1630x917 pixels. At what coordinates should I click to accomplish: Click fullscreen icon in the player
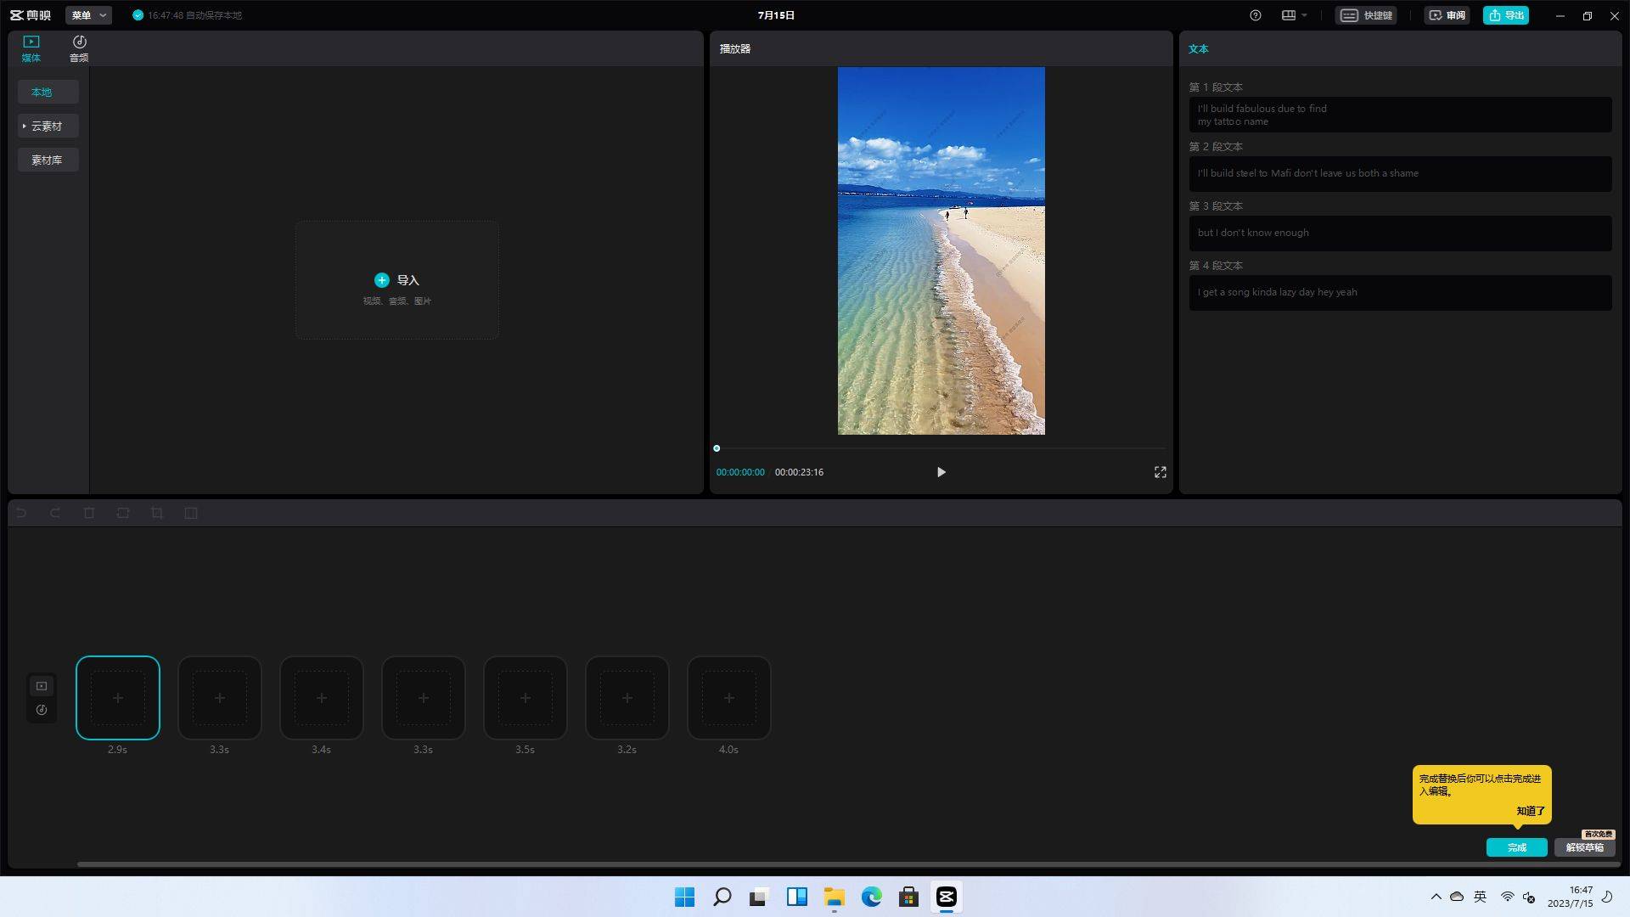point(1160,472)
